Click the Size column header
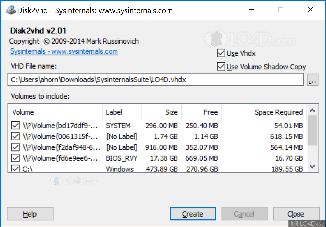This screenshot has height=227, width=326. point(171,112)
